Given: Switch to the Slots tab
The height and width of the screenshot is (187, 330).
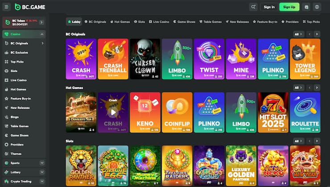Looking at the screenshot, I should pos(139,22).
